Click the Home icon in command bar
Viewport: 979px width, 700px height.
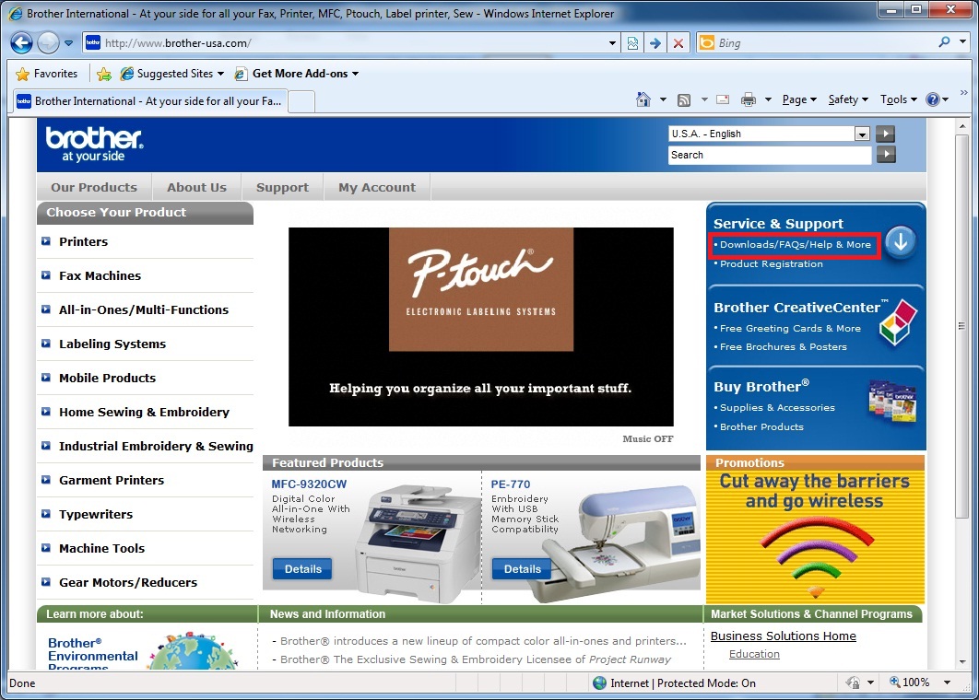[x=643, y=99]
